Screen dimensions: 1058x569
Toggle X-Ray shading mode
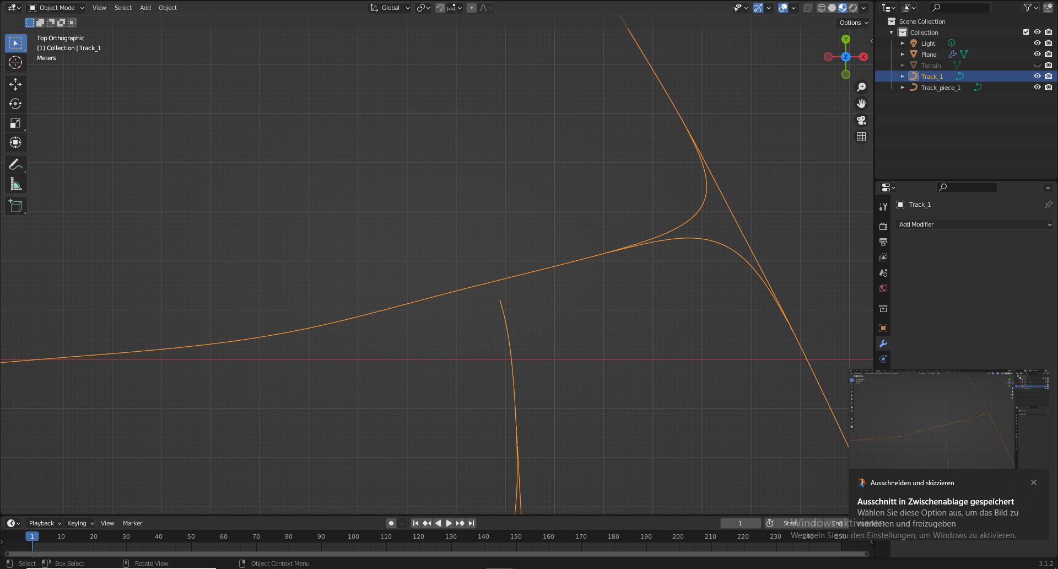[x=808, y=8]
